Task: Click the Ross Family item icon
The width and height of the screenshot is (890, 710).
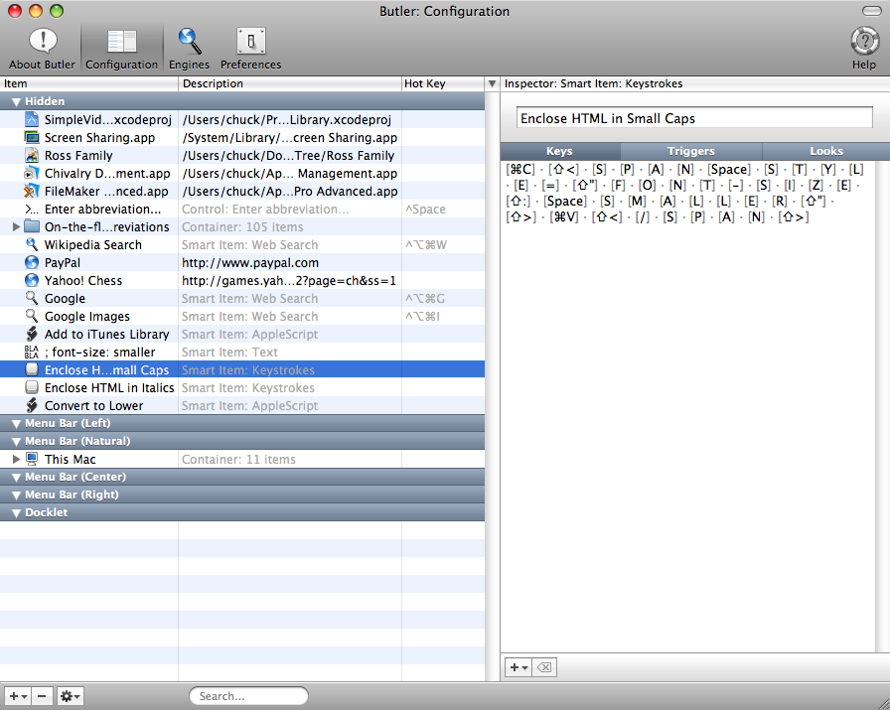Action: pos(32,156)
